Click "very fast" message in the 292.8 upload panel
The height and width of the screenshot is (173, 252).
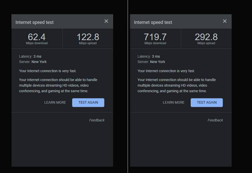[166, 71]
